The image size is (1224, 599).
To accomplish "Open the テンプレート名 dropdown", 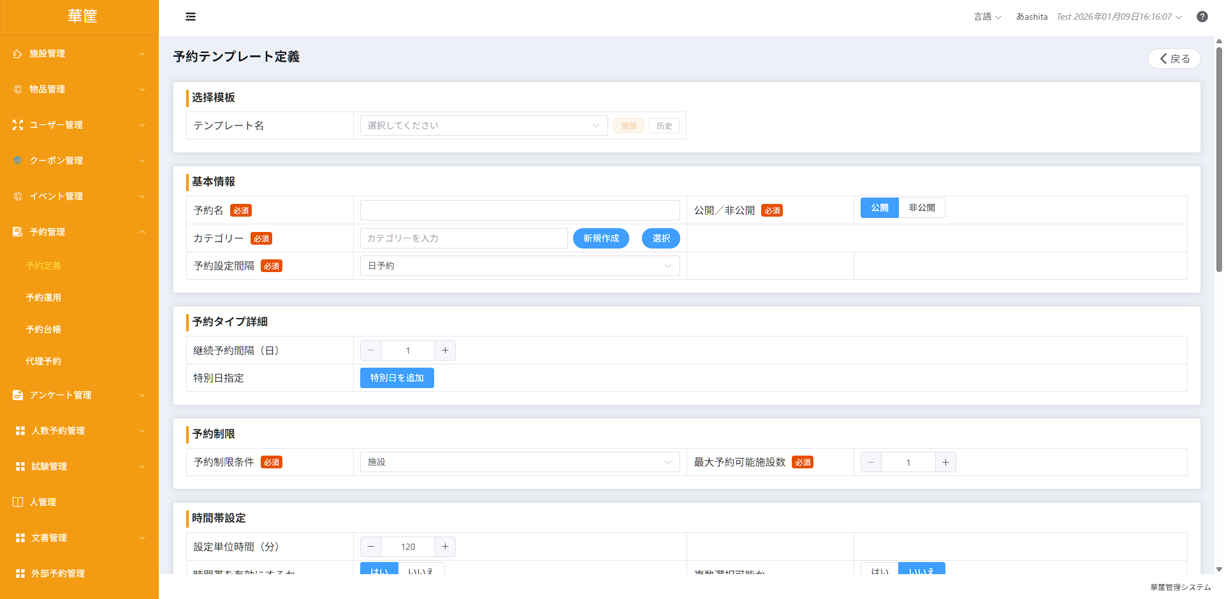I will pyautogui.click(x=484, y=126).
